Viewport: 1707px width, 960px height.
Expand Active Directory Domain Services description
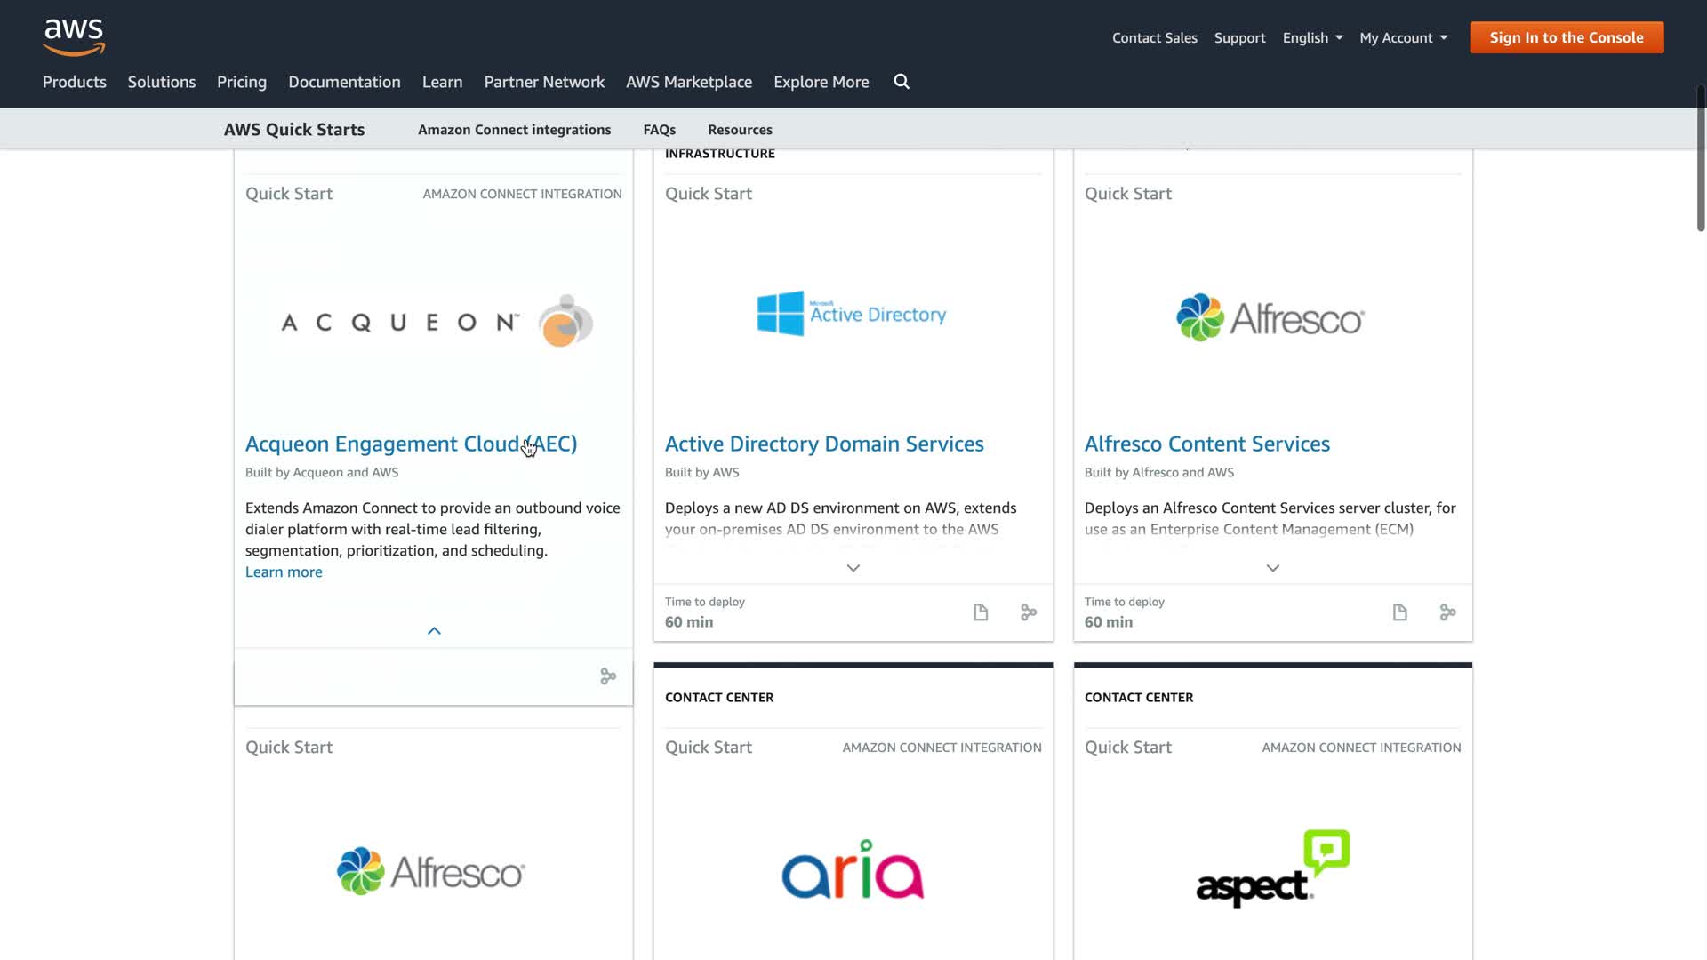pos(853,568)
